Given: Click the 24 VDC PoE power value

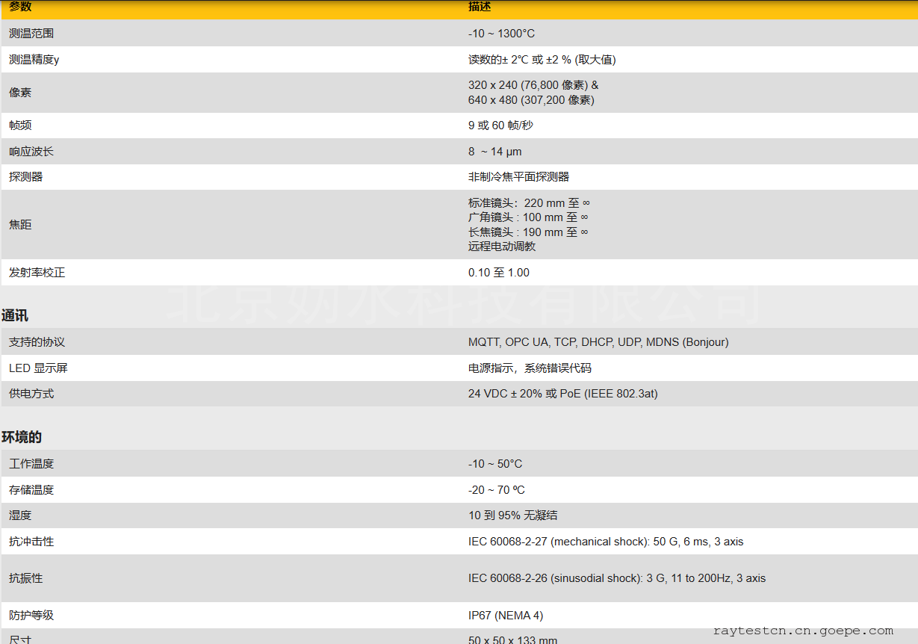Looking at the screenshot, I should [562, 394].
